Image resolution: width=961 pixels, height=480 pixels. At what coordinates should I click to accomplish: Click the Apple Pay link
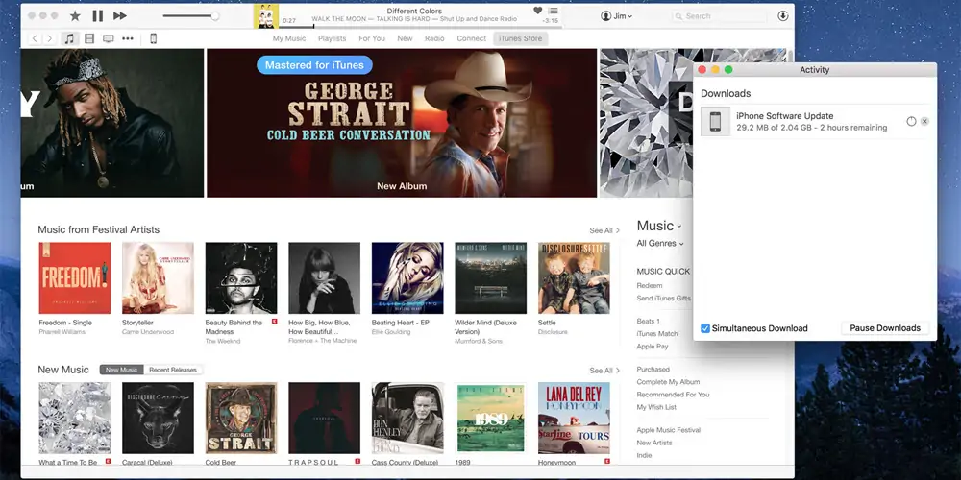(653, 346)
